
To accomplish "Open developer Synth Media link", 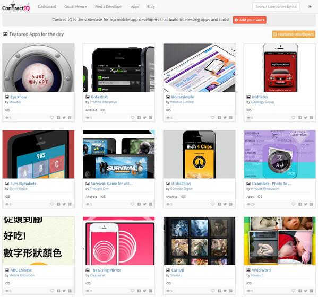I will pyautogui.click(x=18, y=189).
